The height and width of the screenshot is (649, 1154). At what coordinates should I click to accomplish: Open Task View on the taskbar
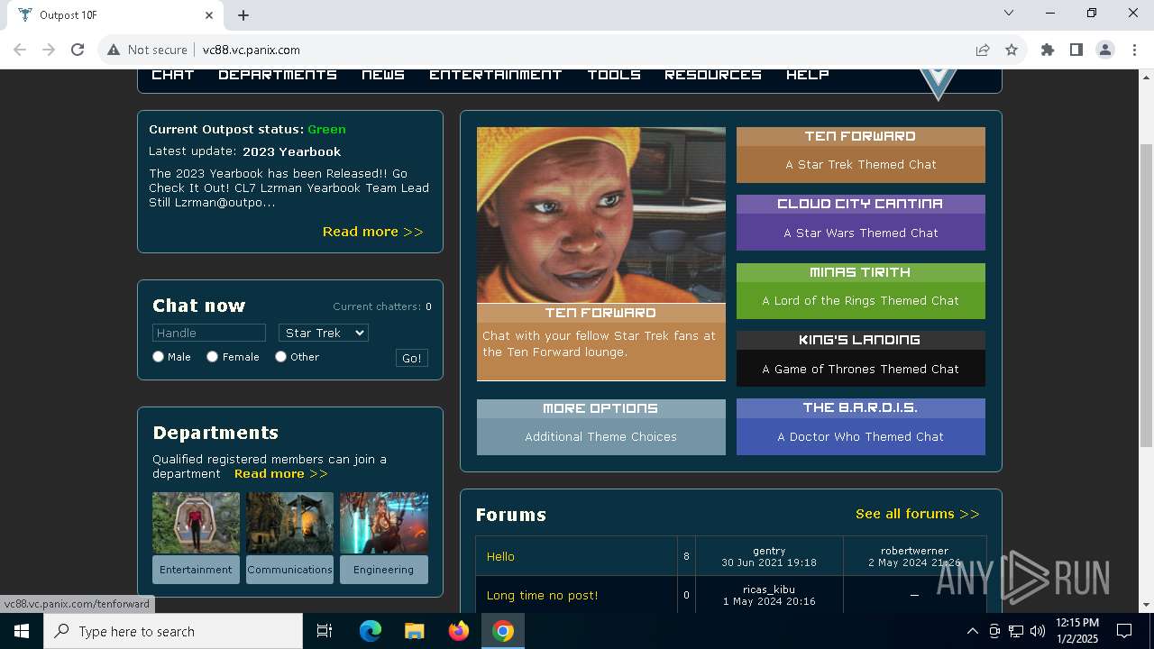(325, 631)
